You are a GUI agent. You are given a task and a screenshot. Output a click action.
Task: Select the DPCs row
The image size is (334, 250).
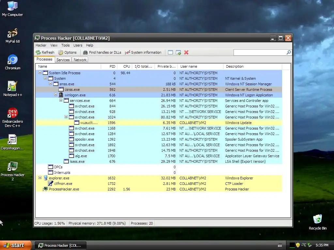[x=159, y=167]
